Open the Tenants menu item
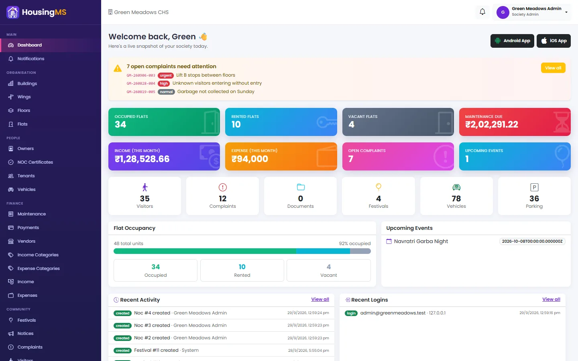Screen dimensions: 578x361 click(51, 176)
